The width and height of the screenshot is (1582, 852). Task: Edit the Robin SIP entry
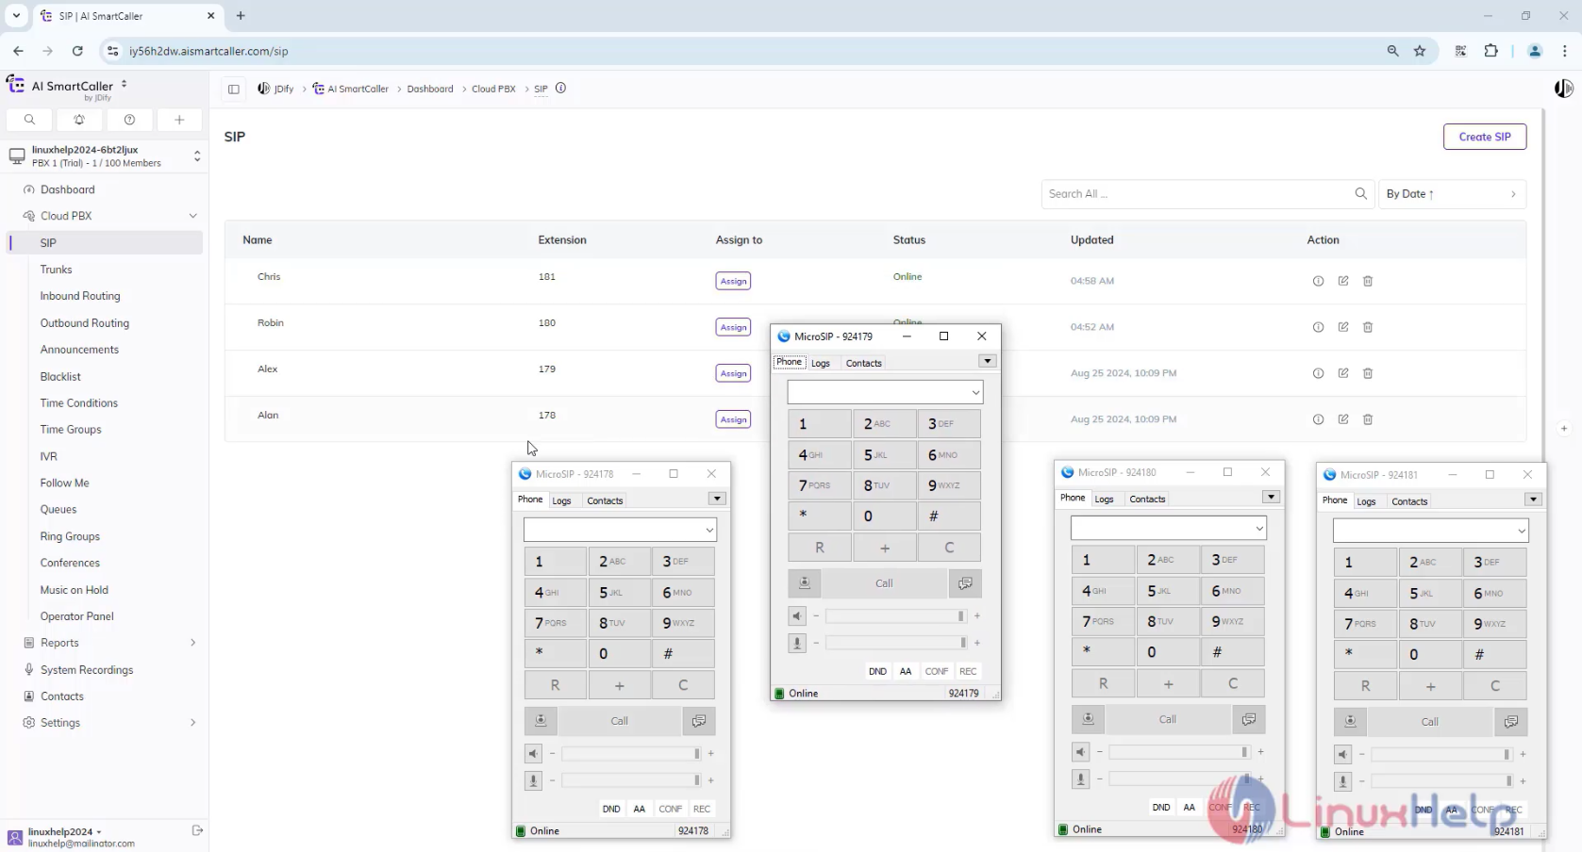(x=1343, y=327)
